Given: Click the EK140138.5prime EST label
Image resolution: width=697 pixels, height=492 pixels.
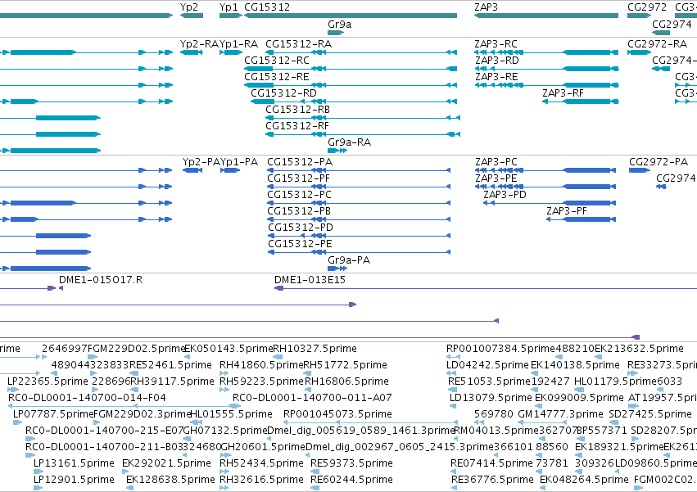Looking at the screenshot, I should click(575, 365).
